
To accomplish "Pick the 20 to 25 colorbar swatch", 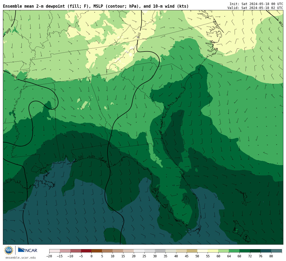I will click(139, 251).
